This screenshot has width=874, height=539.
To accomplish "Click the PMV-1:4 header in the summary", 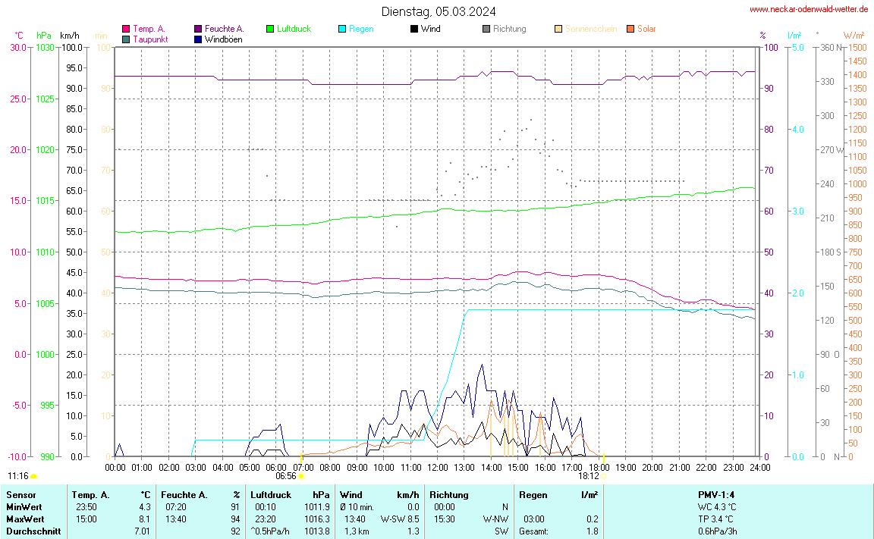I will coord(716,495).
